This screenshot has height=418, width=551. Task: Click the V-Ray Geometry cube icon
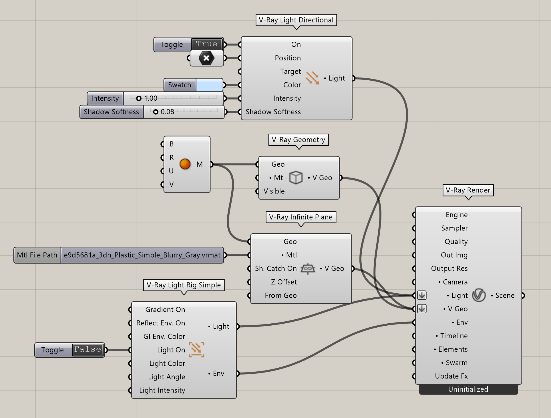tap(296, 178)
